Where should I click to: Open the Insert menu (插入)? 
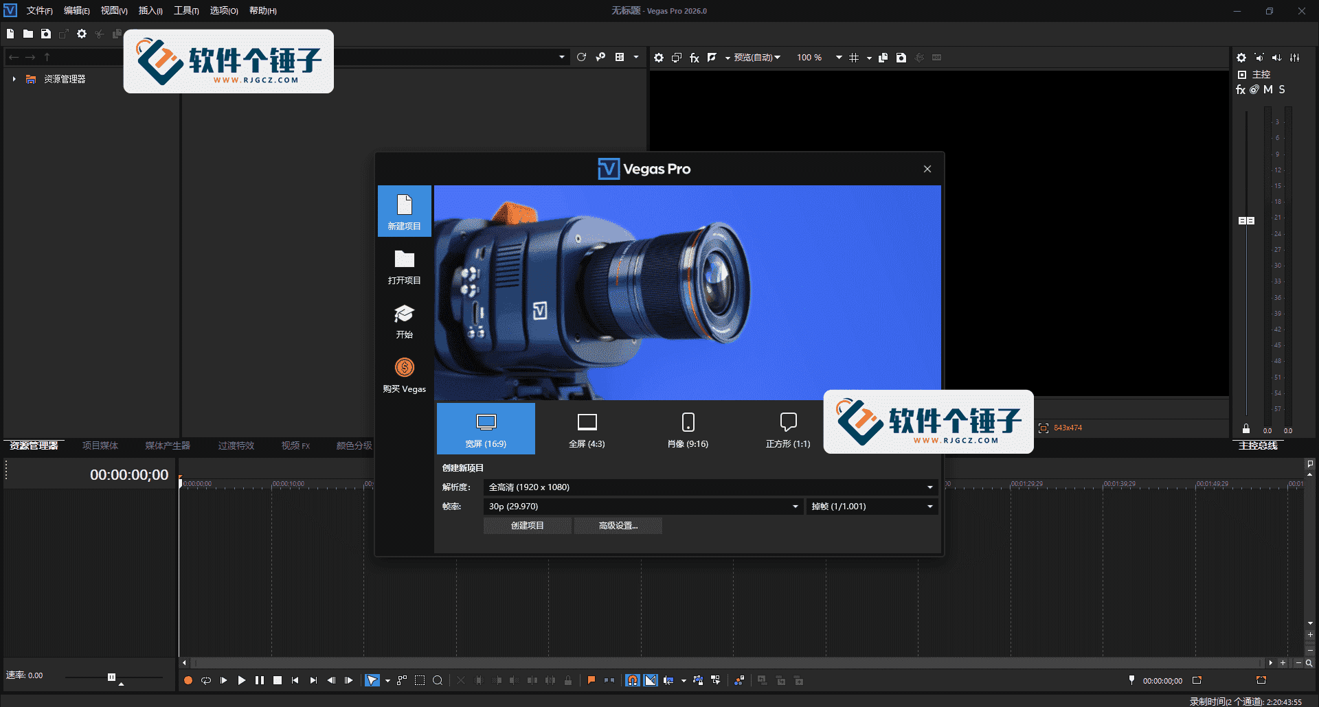150,10
